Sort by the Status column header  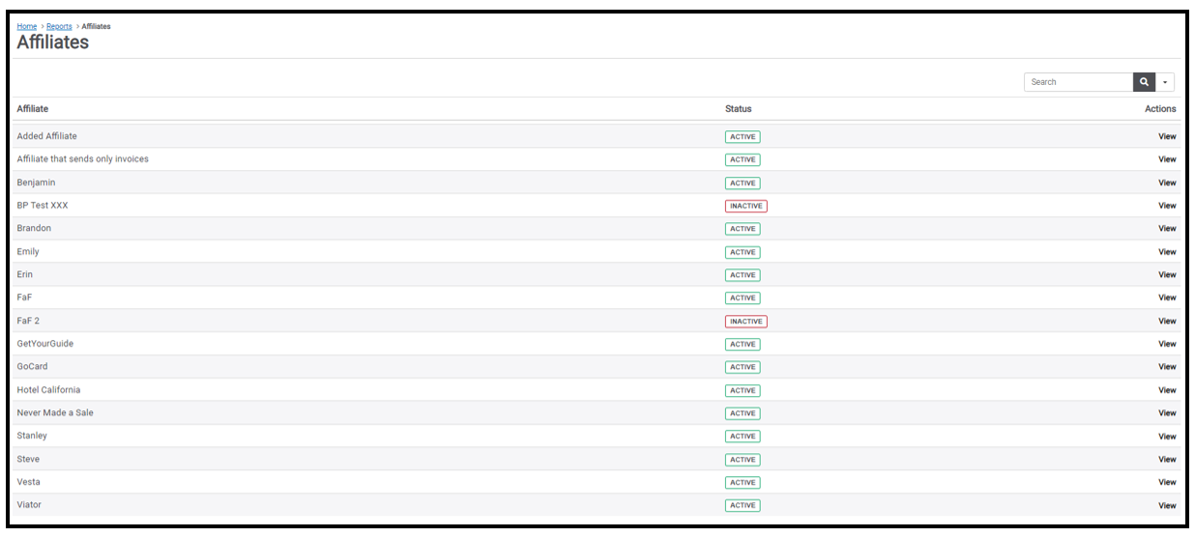click(738, 109)
